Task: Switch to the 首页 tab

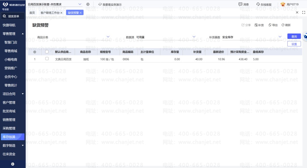Action: pyautogui.click(x=32, y=13)
